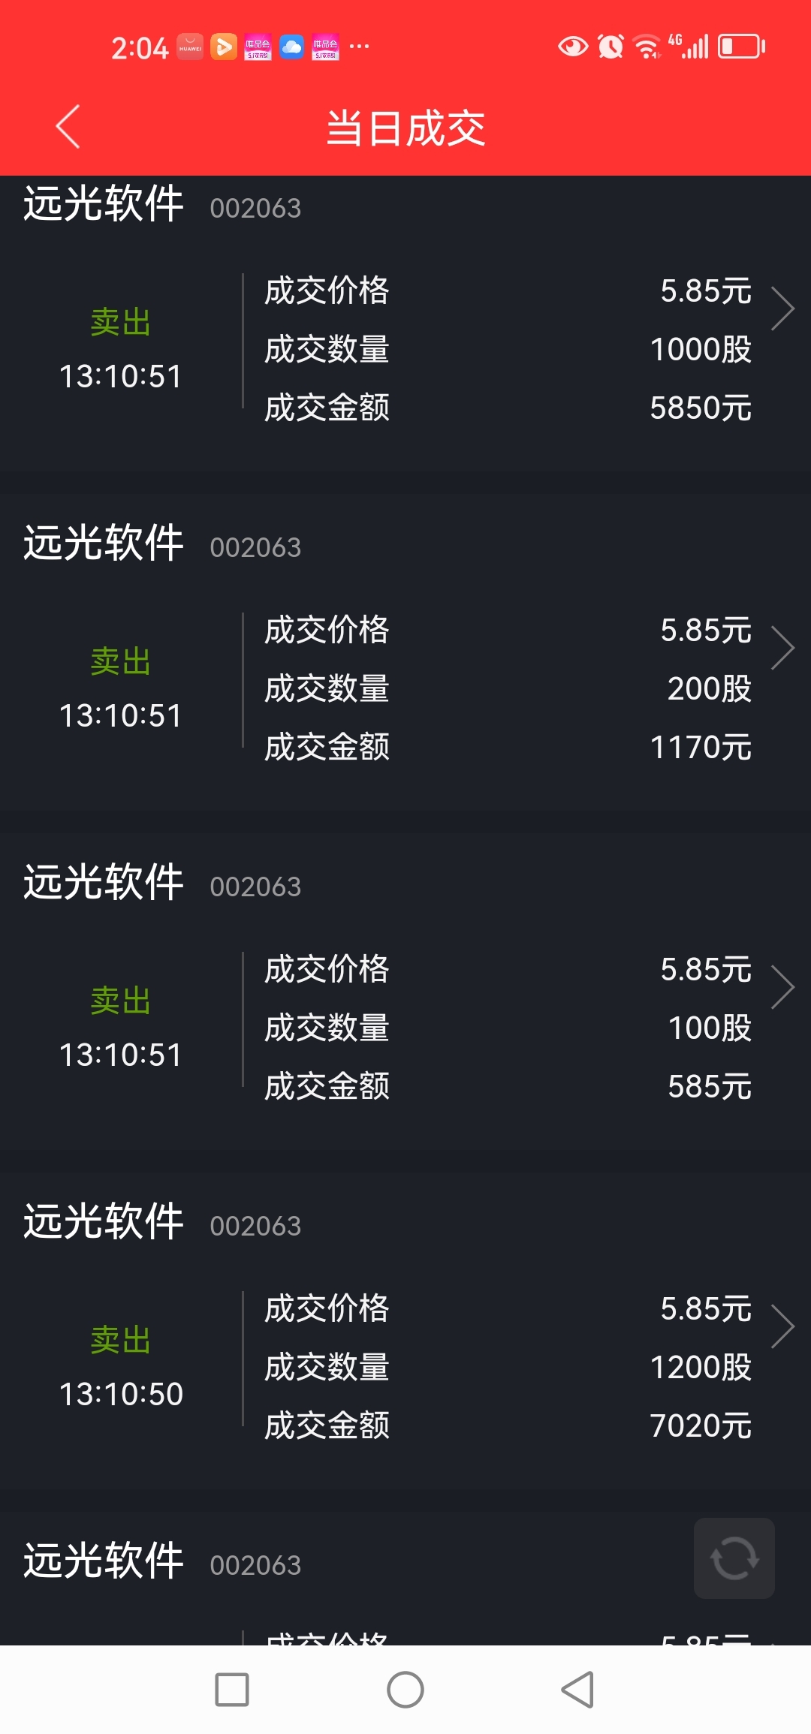This screenshot has height=1734, width=811.
Task: Tap Android recent apps square button
Action: click(x=232, y=1690)
